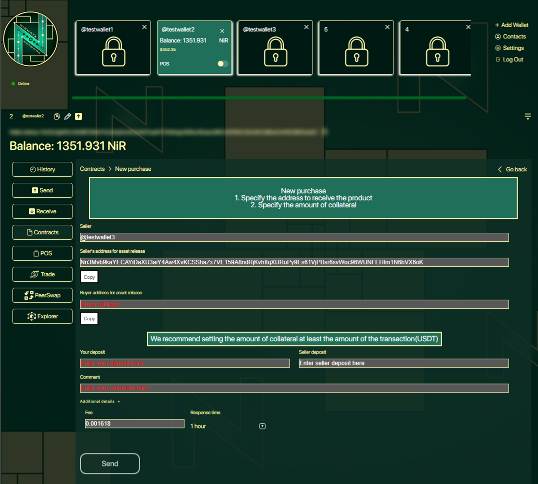538x484 pixels.
Task: Open the Explorer sidebar tab
Action: [x=42, y=316]
